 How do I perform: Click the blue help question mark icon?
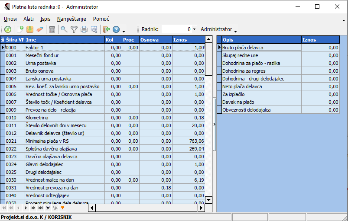tap(116, 29)
